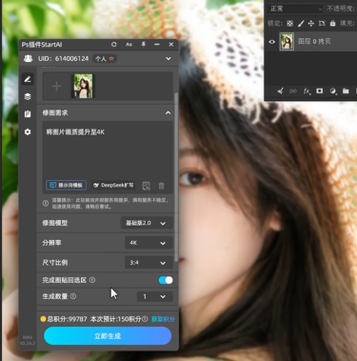
Task: Click the info icon beside the warm tip
Action: coord(46,203)
